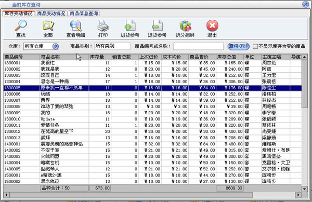Screen dimensions: 312x202
Task: Expand the 仓库 所有仓库 dropdown arrow
Action: pyautogui.click(x=56, y=46)
